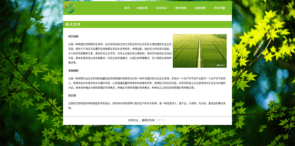
Task: Go to the 首页 home page
Action: [127, 8]
